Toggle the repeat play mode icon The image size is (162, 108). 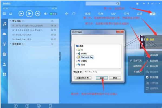11,14
